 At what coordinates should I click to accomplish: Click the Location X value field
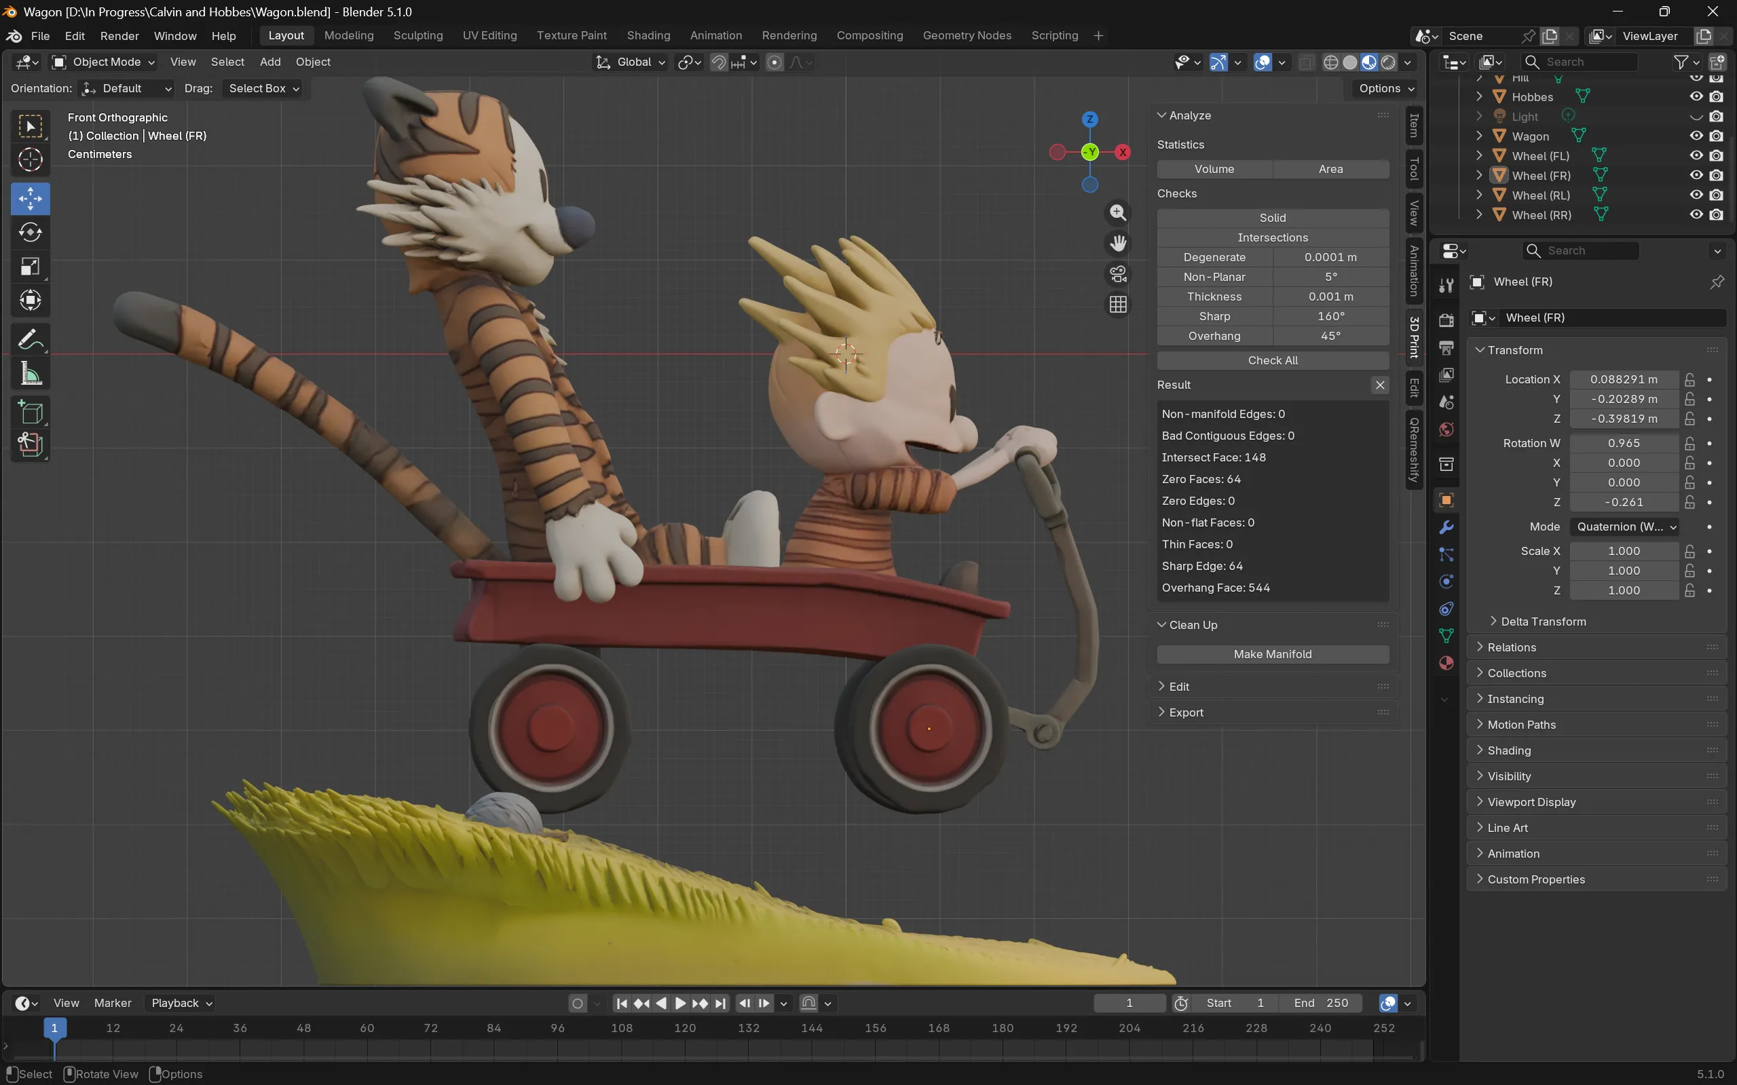point(1624,379)
